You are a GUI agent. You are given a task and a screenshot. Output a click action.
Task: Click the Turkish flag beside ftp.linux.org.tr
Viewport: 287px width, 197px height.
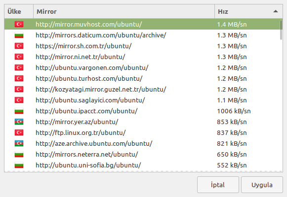[19, 132]
